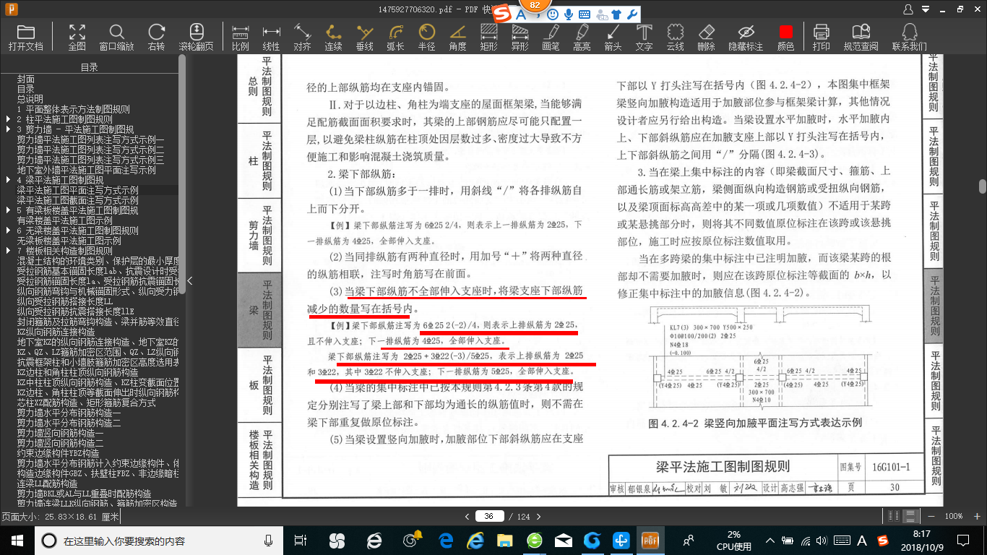Rotate the page right with 右转
The image size is (987, 555).
click(156, 38)
